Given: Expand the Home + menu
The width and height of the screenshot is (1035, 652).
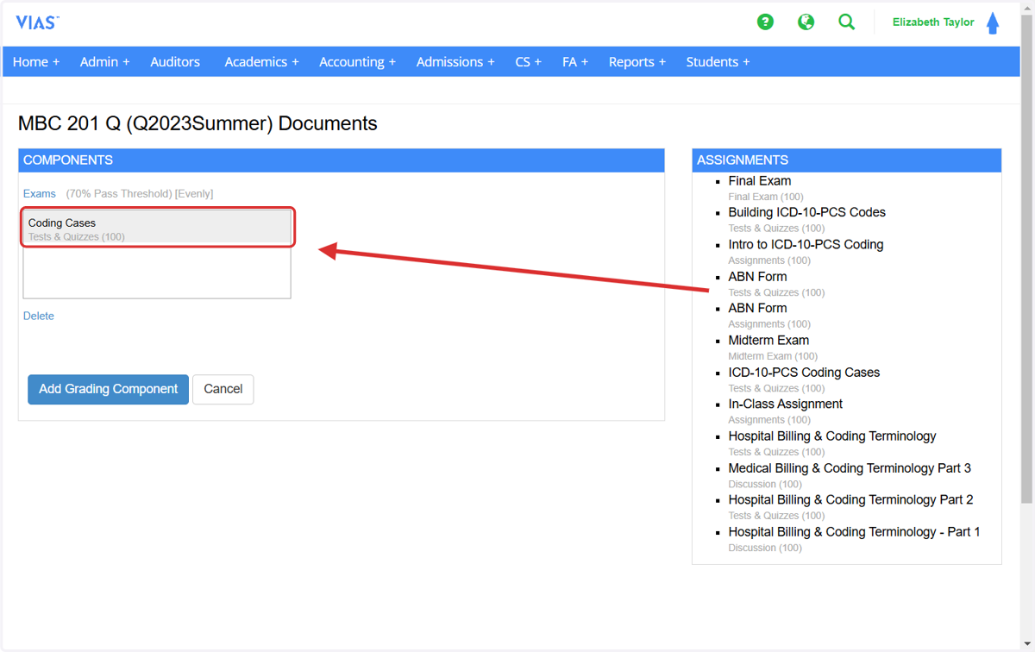Looking at the screenshot, I should click(x=36, y=62).
